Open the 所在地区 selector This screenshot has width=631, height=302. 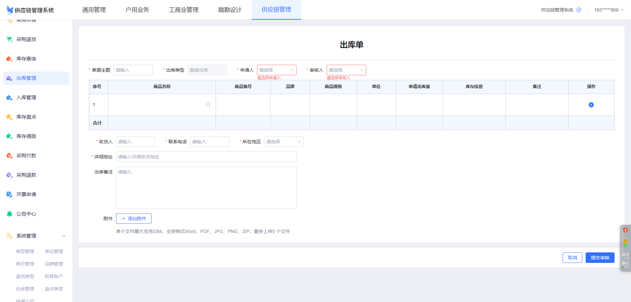[284, 141]
